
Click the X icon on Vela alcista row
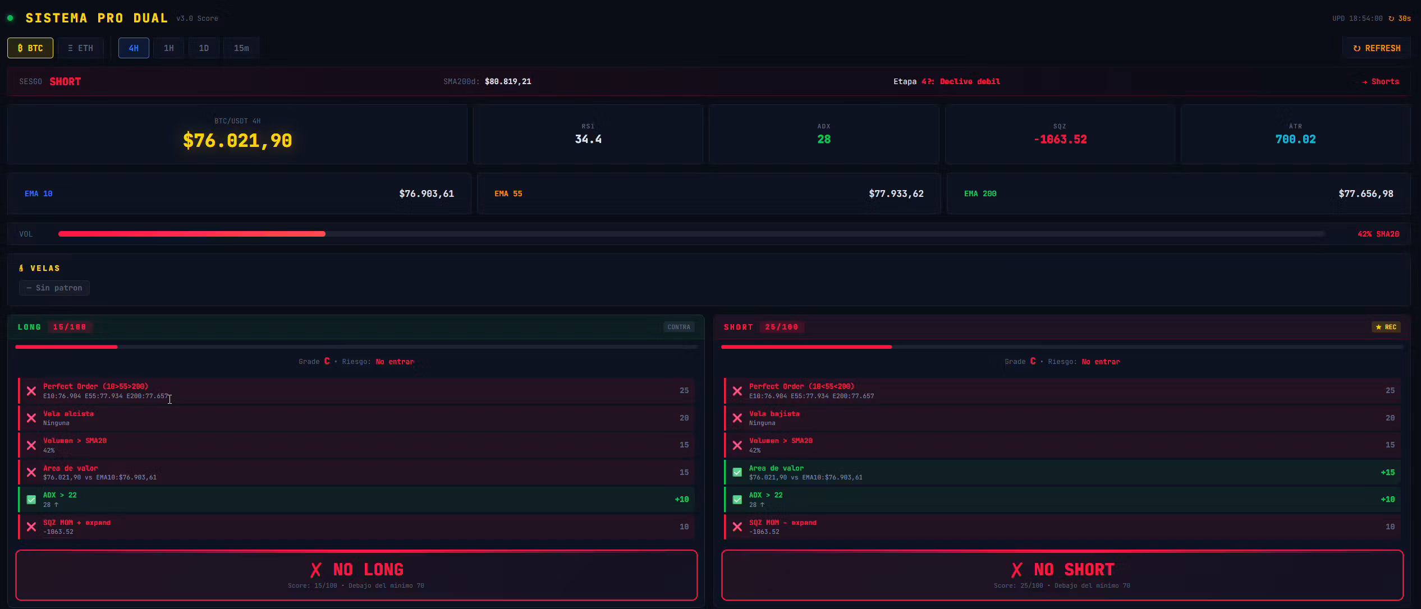(x=31, y=418)
